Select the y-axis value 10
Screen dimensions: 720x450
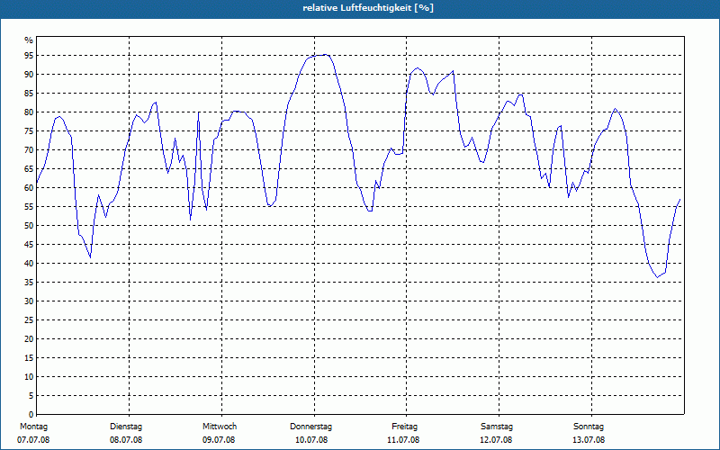(29, 376)
